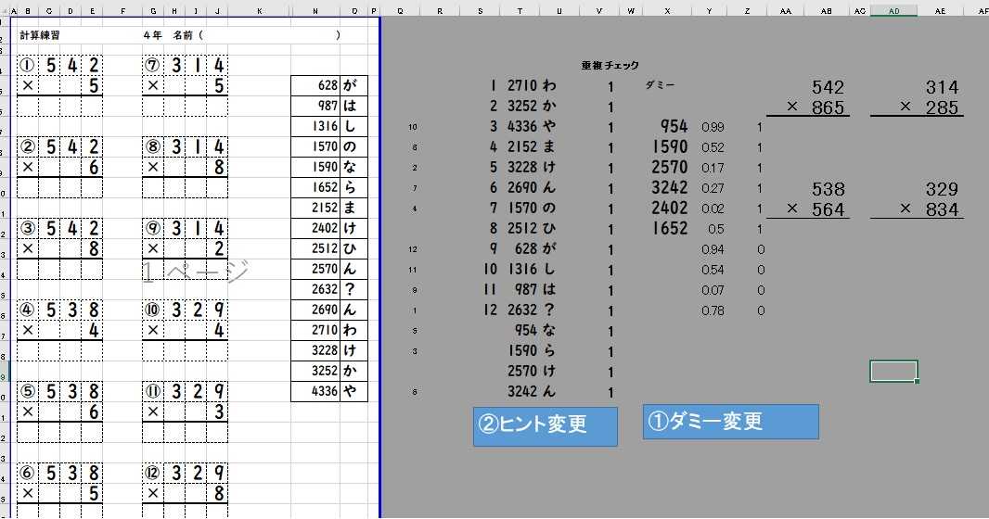Image resolution: width=989 pixels, height=519 pixels.
Task: Select the ダミー label cell
Action: pos(659,85)
